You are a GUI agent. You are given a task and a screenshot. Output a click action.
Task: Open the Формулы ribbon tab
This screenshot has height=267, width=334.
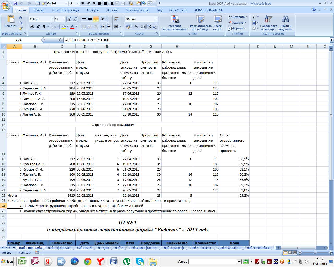click(93, 10)
